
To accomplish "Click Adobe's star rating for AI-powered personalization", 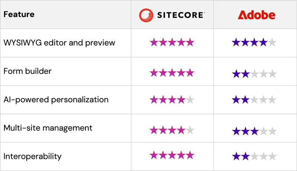I will [x=254, y=100].
